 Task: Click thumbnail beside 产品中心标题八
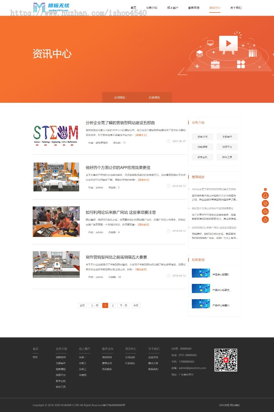click(x=201, y=304)
